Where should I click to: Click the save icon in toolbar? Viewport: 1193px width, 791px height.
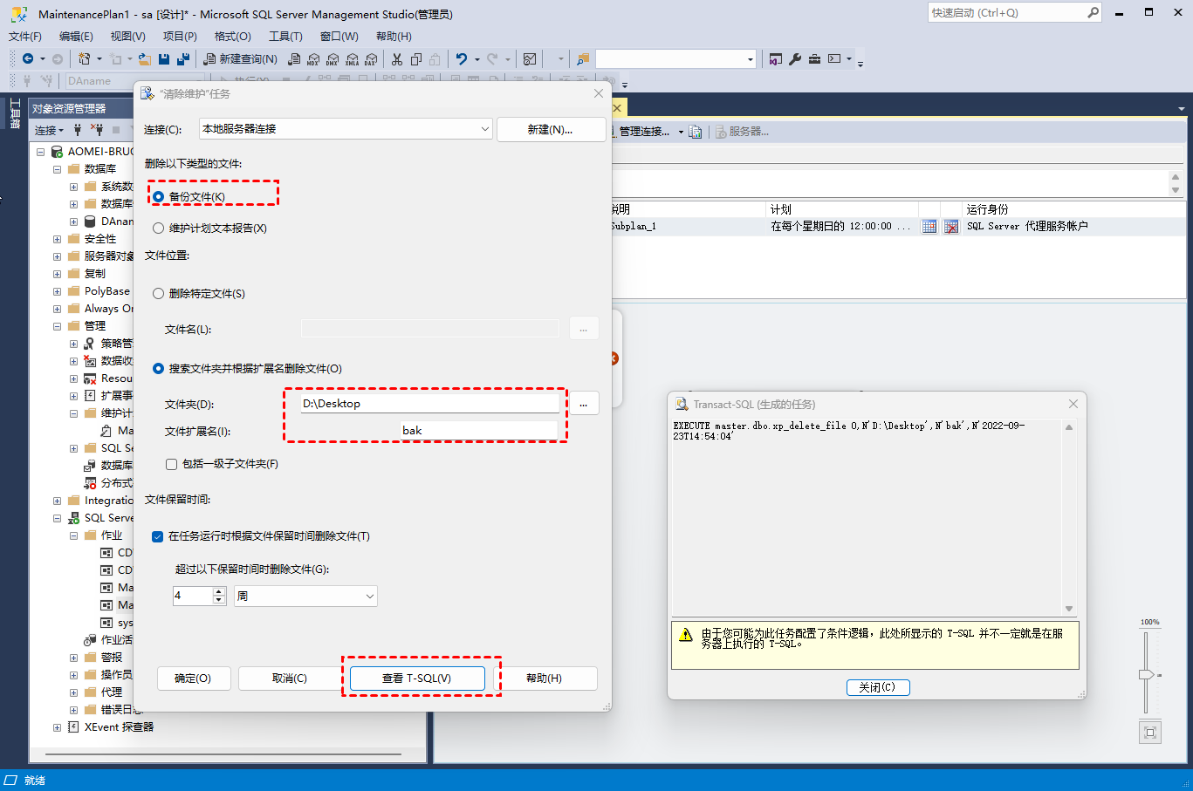(164, 58)
